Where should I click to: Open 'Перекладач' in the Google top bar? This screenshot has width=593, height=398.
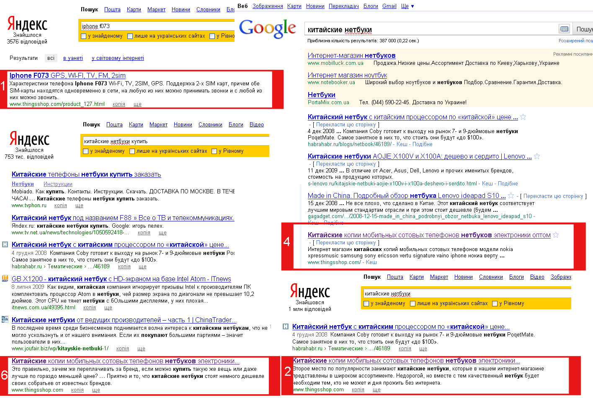[x=344, y=6]
